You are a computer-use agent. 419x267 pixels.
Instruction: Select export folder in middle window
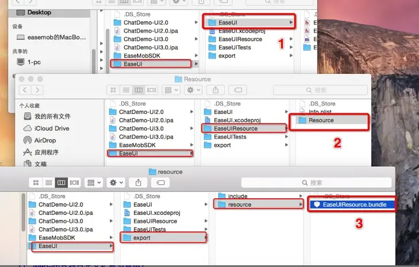pos(222,145)
